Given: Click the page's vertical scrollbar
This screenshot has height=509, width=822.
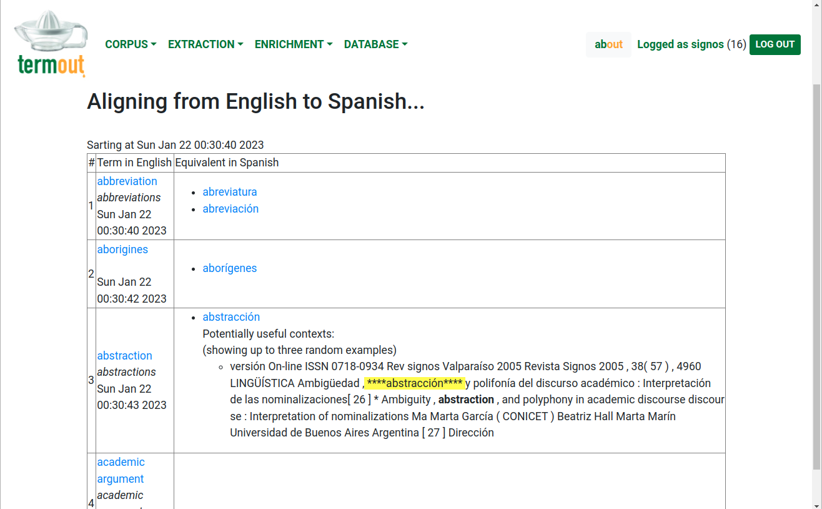Looking at the screenshot, I should (x=816, y=275).
